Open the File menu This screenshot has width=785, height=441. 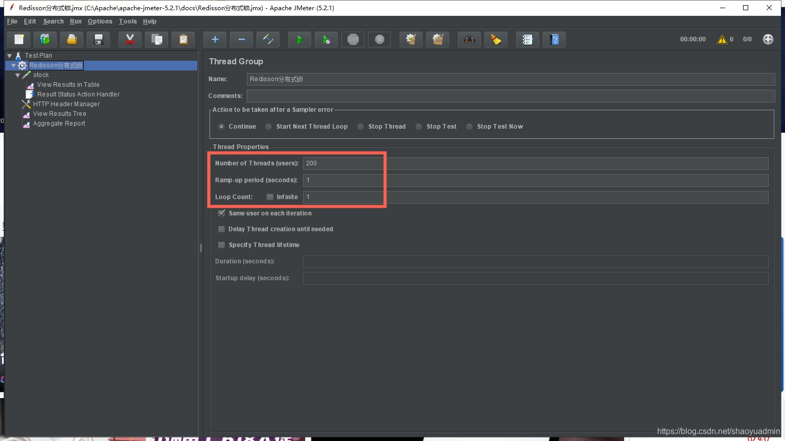click(12, 21)
